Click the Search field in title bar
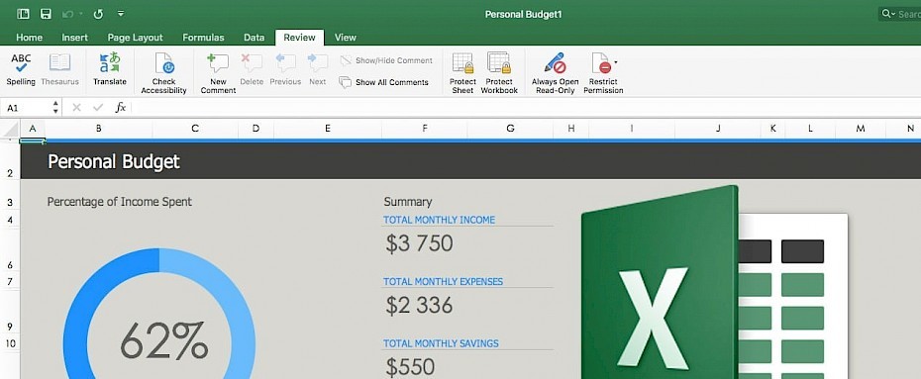The image size is (921, 379). (x=899, y=14)
